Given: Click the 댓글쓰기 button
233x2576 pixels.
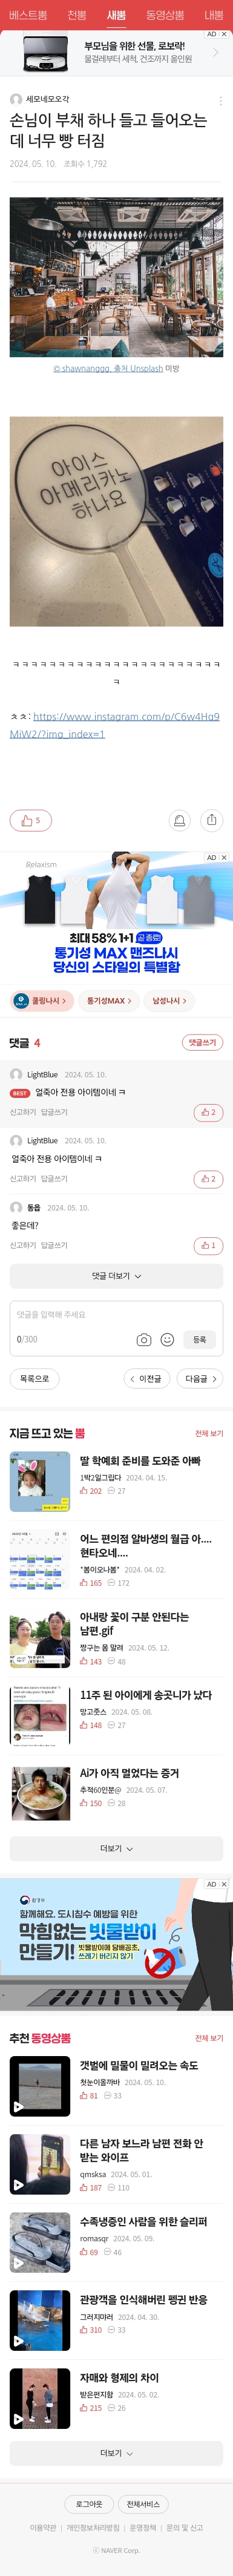Looking at the screenshot, I should pos(202,1042).
